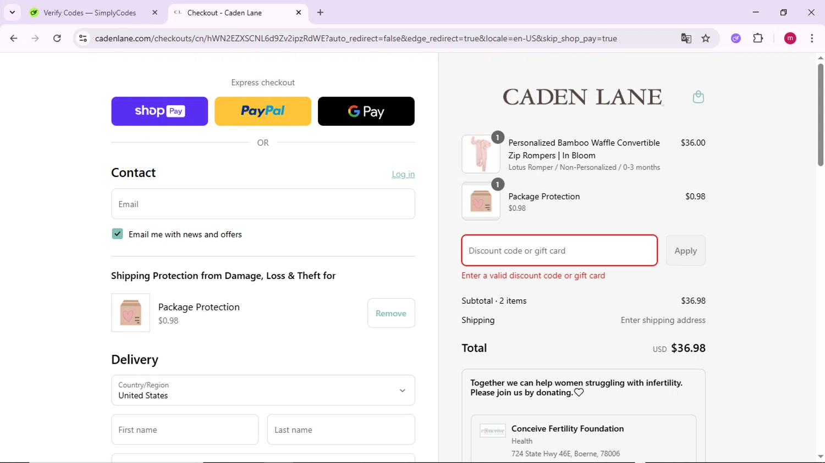Apply the discount code
Image resolution: width=825 pixels, height=463 pixels.
pos(685,250)
